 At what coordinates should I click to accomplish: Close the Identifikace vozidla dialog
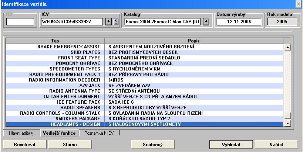click(299, 4)
